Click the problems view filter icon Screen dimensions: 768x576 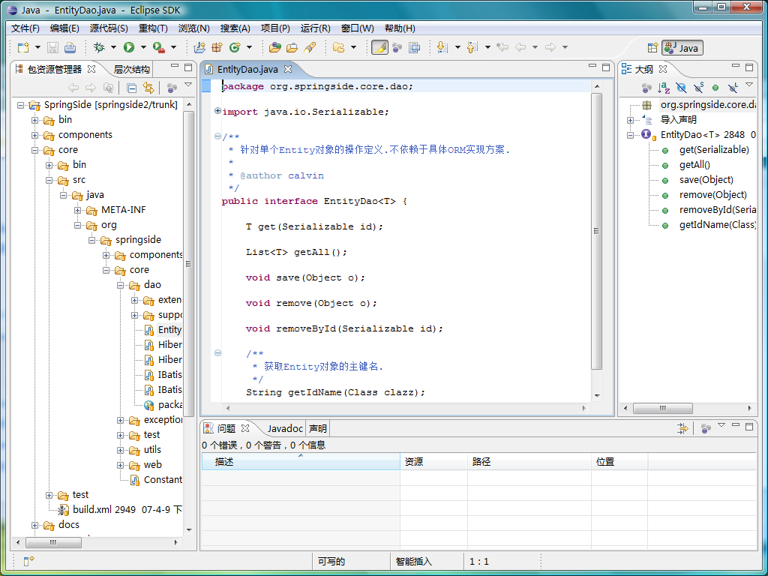point(682,429)
